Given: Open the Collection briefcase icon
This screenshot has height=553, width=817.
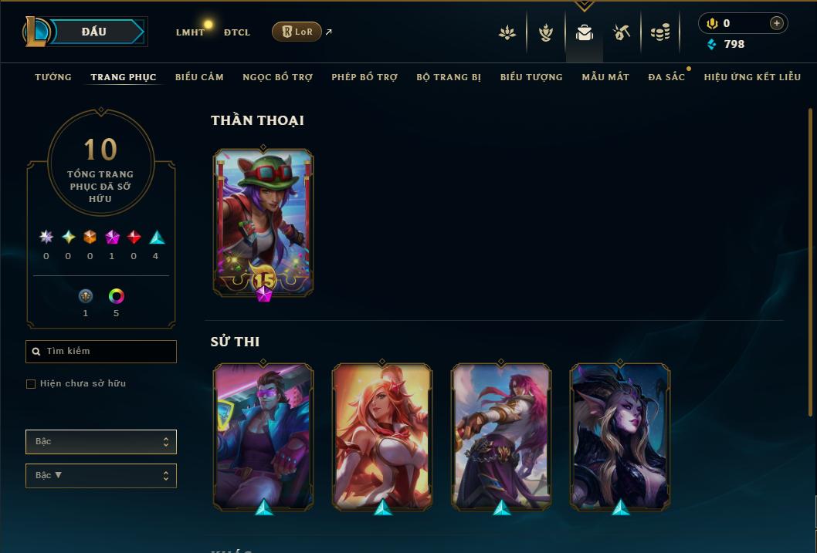Looking at the screenshot, I should 584,32.
